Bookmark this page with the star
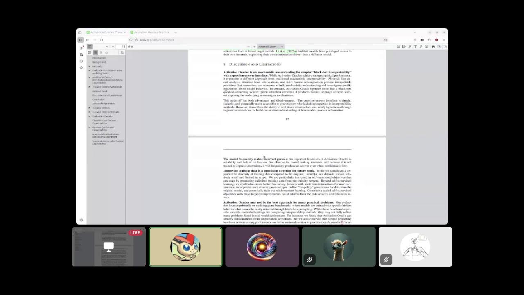The image size is (524, 295). 386,40
